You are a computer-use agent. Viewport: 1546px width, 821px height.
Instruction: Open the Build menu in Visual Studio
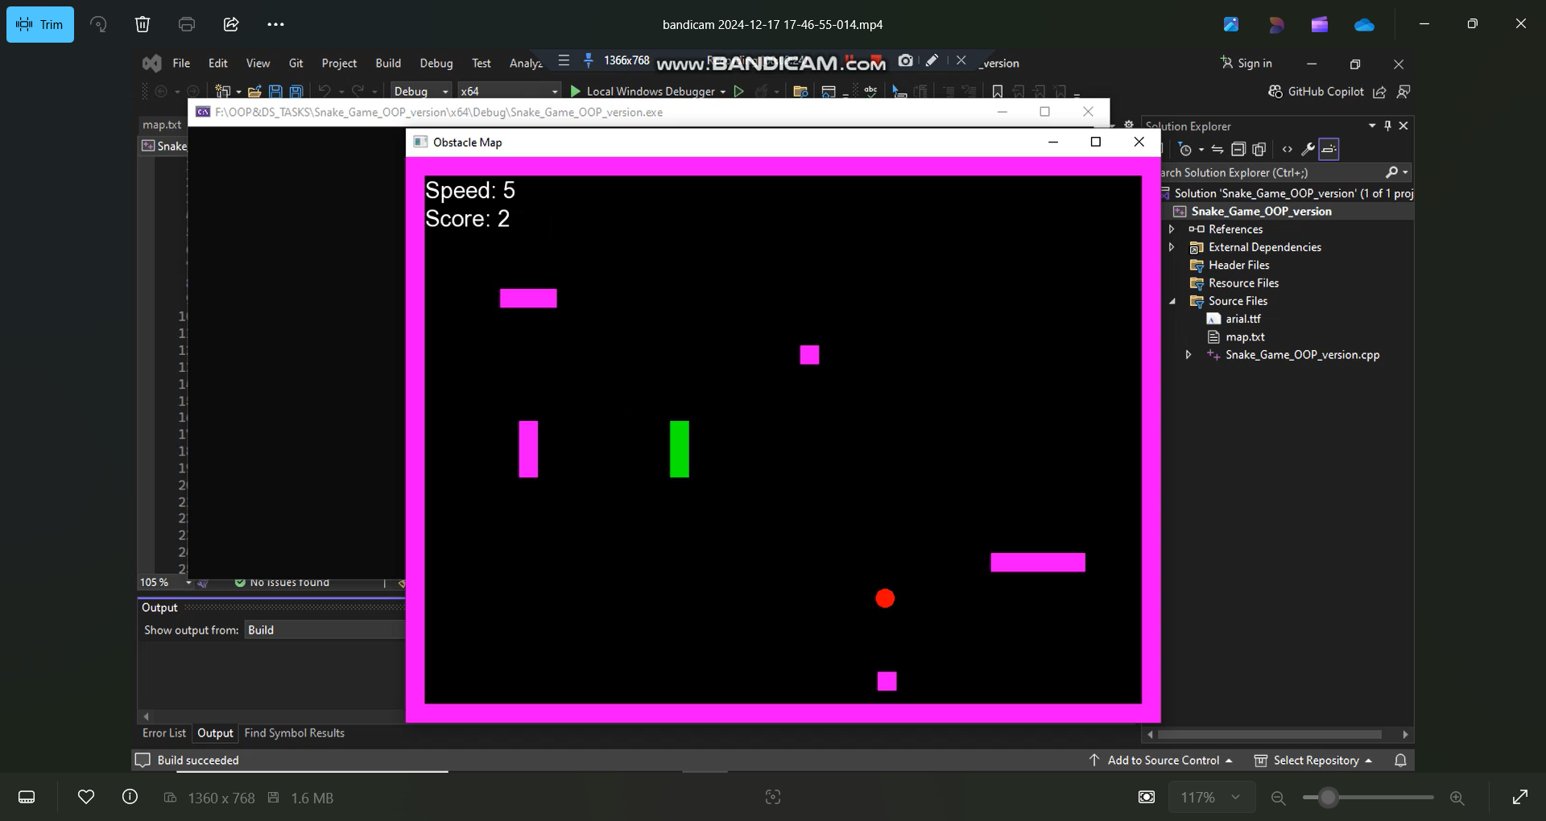(x=387, y=63)
